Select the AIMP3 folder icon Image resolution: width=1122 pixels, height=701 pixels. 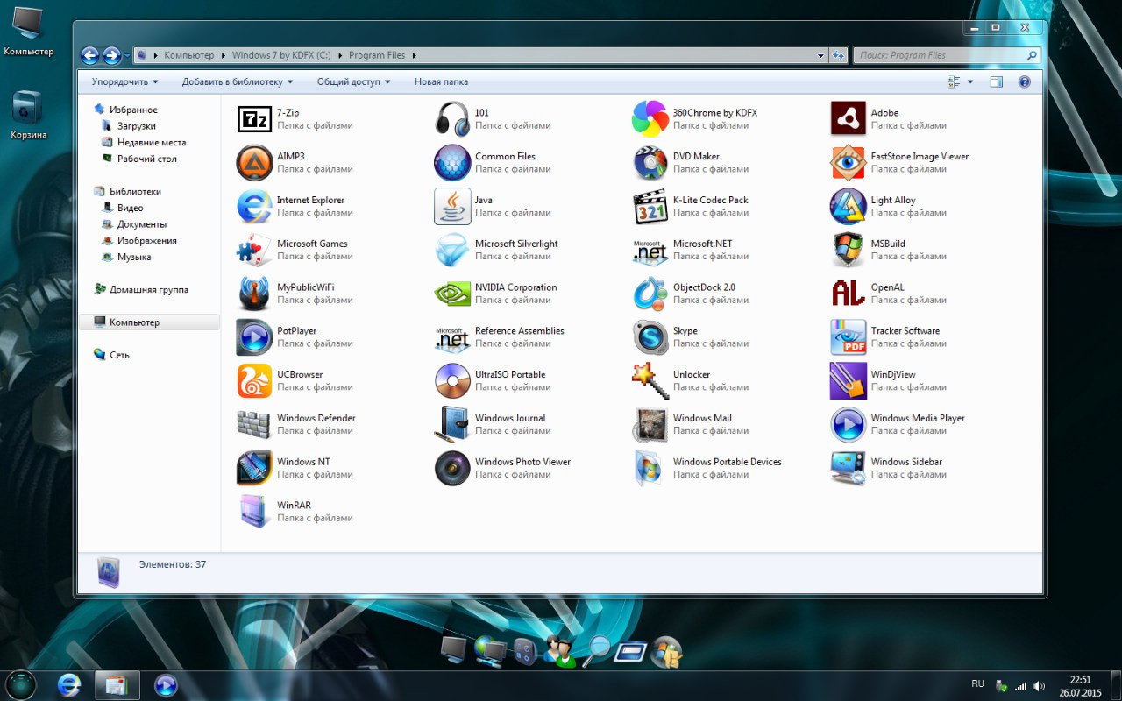(x=254, y=163)
